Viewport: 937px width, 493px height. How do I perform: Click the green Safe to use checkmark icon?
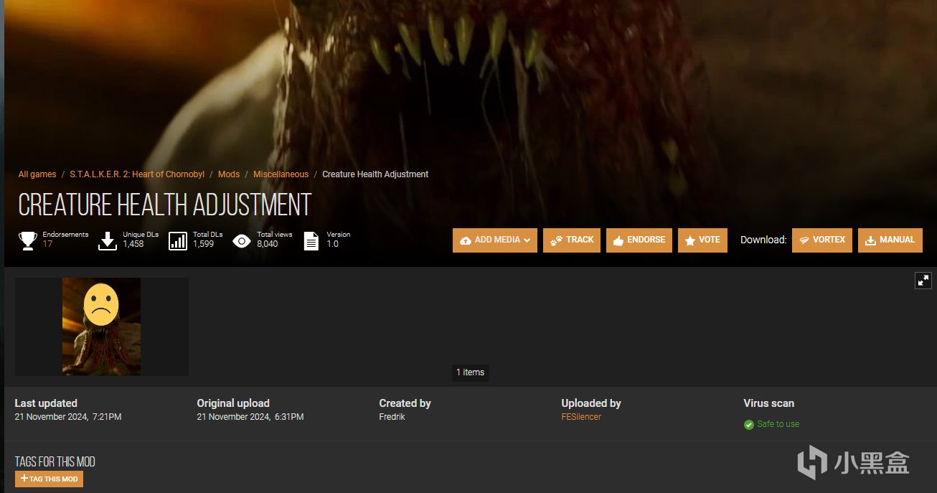tap(749, 425)
